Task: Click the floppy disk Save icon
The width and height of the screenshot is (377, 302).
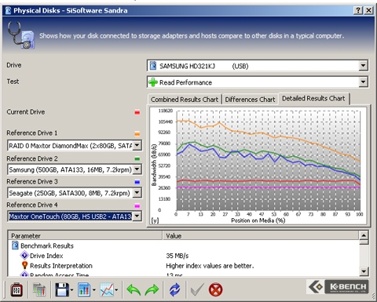Action: click(62, 289)
